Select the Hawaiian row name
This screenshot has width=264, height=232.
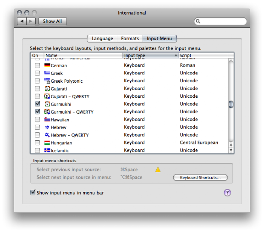(x=60, y=120)
